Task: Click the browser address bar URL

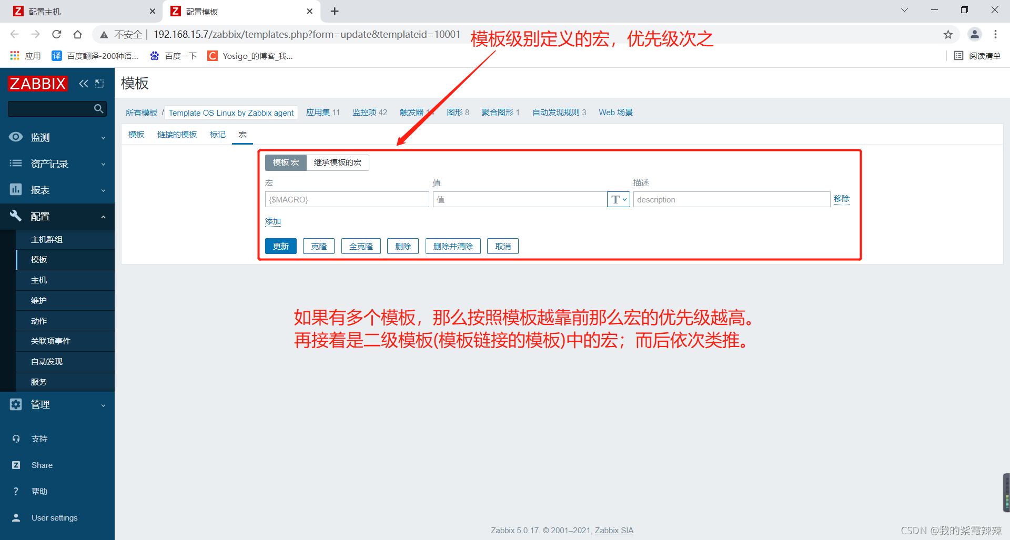Action: click(x=307, y=35)
